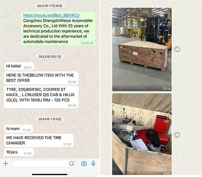
Task: Open the sticker picker icon
Action: point(72,164)
